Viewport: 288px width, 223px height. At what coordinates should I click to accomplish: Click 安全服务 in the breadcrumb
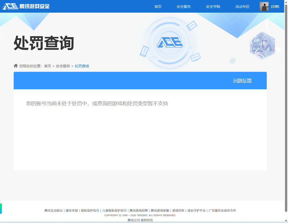coord(62,66)
